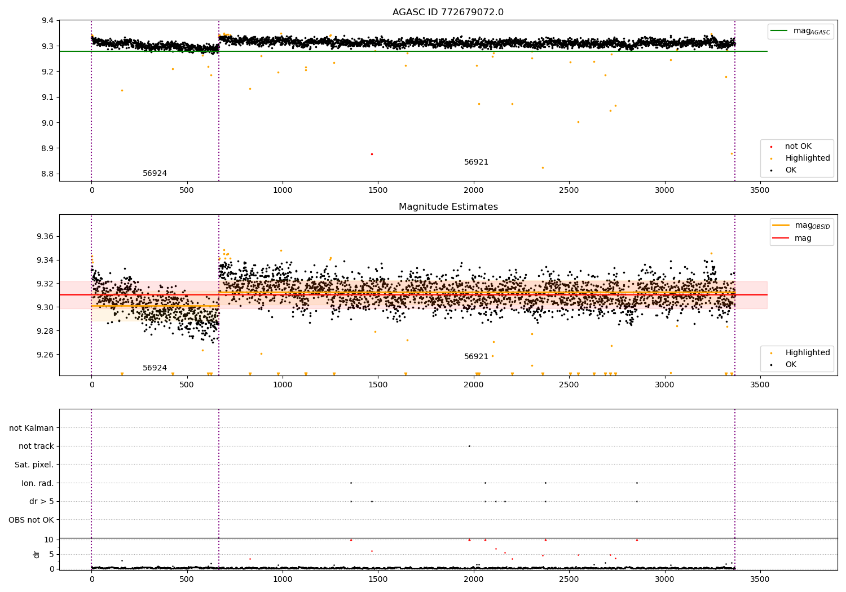
Task: Click the 'not Kalman' axis label
Action: [32, 428]
